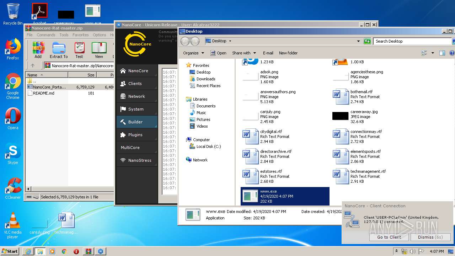Open the Organize dropdown in Explorer

[194, 53]
